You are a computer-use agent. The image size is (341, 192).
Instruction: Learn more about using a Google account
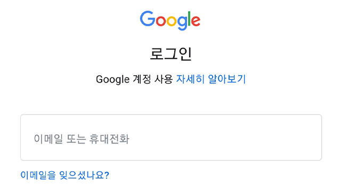pos(211,79)
